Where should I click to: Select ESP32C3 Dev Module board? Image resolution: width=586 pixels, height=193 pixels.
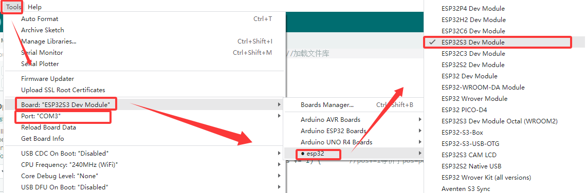(x=505, y=54)
